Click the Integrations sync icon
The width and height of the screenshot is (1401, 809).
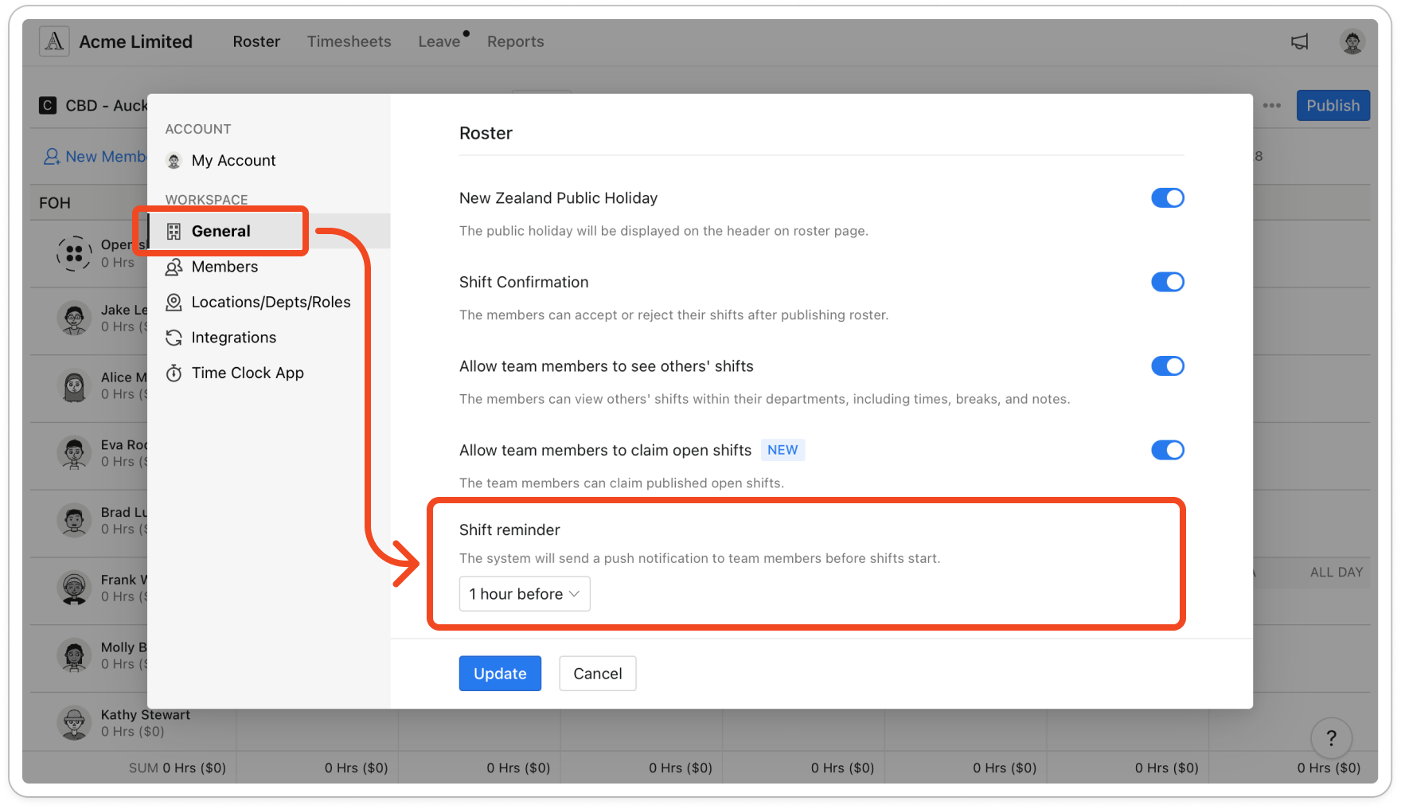point(174,338)
